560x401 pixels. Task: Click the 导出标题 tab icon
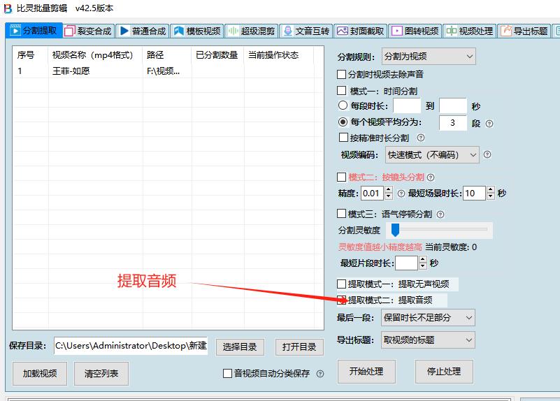coord(506,31)
